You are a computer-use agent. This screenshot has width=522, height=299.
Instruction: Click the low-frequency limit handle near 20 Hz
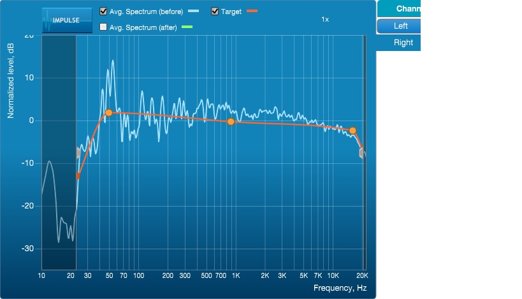click(x=78, y=153)
